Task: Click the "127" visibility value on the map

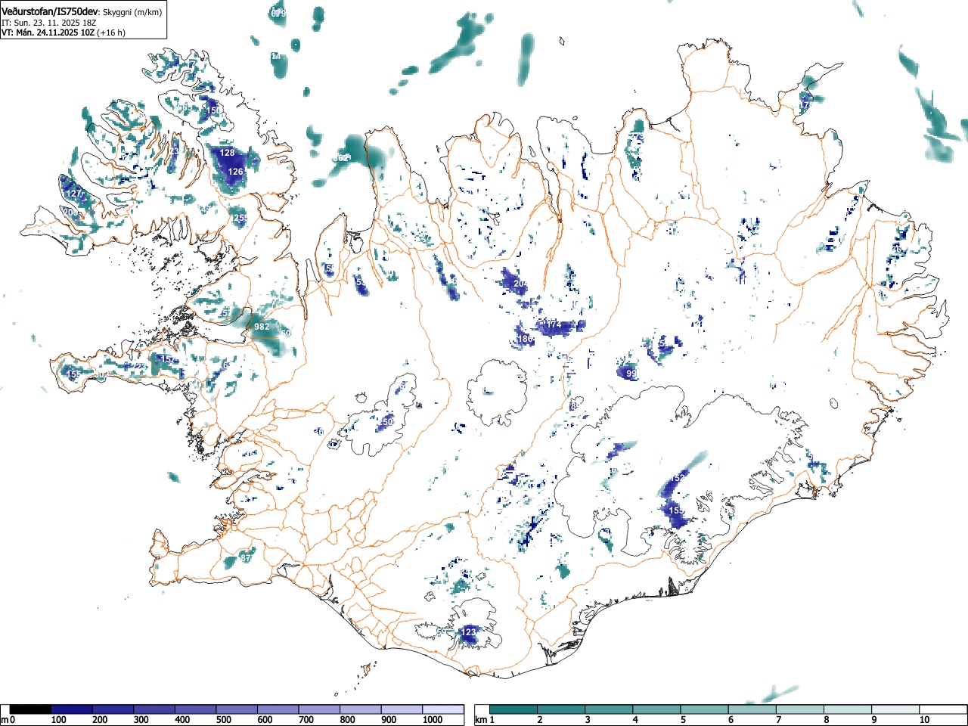Action: [73, 194]
